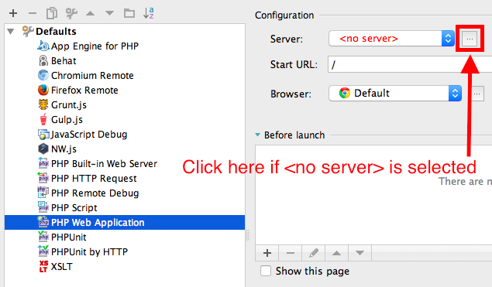Image resolution: width=492 pixels, height=287 pixels.
Task: Click the PHP Built-in Web Server icon
Action: [x=43, y=163]
